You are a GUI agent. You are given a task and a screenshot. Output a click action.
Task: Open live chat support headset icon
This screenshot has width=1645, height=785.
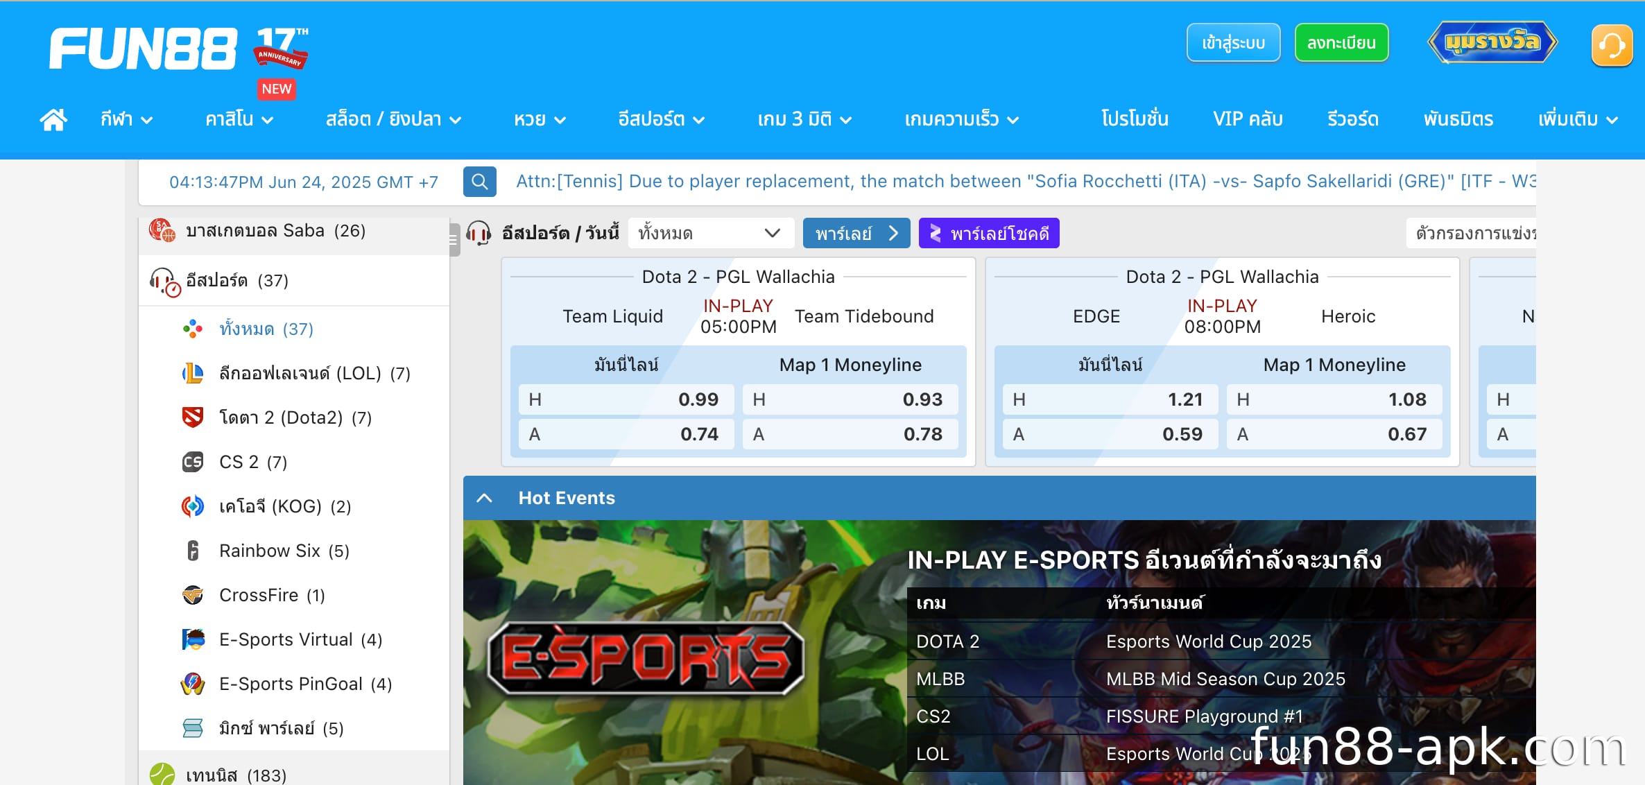(x=1611, y=45)
